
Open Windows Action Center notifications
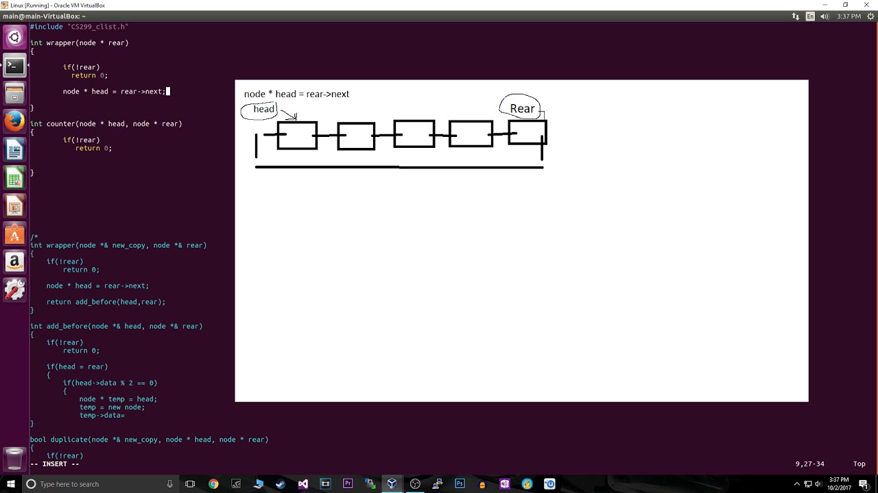point(864,483)
